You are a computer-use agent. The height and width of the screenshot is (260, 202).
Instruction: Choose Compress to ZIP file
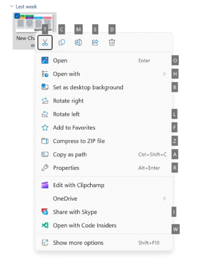pos(104,141)
